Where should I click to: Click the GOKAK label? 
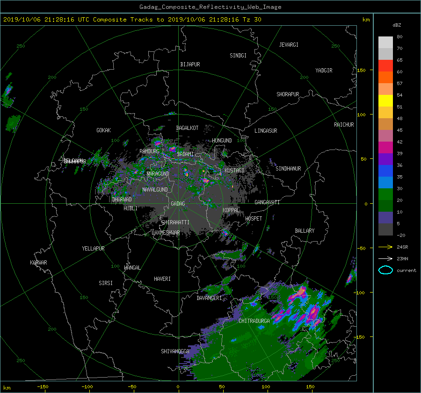[x=104, y=130]
